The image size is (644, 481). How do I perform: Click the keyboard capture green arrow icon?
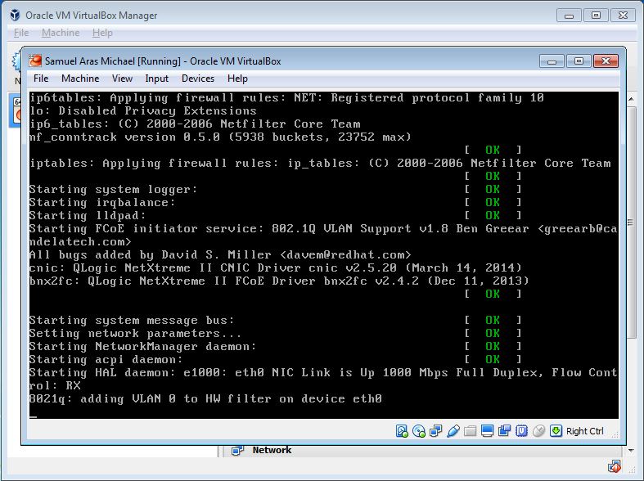pos(556,431)
